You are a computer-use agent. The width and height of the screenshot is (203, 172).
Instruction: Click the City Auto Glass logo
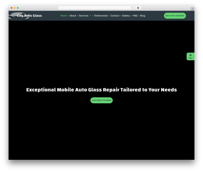[x=25, y=16]
